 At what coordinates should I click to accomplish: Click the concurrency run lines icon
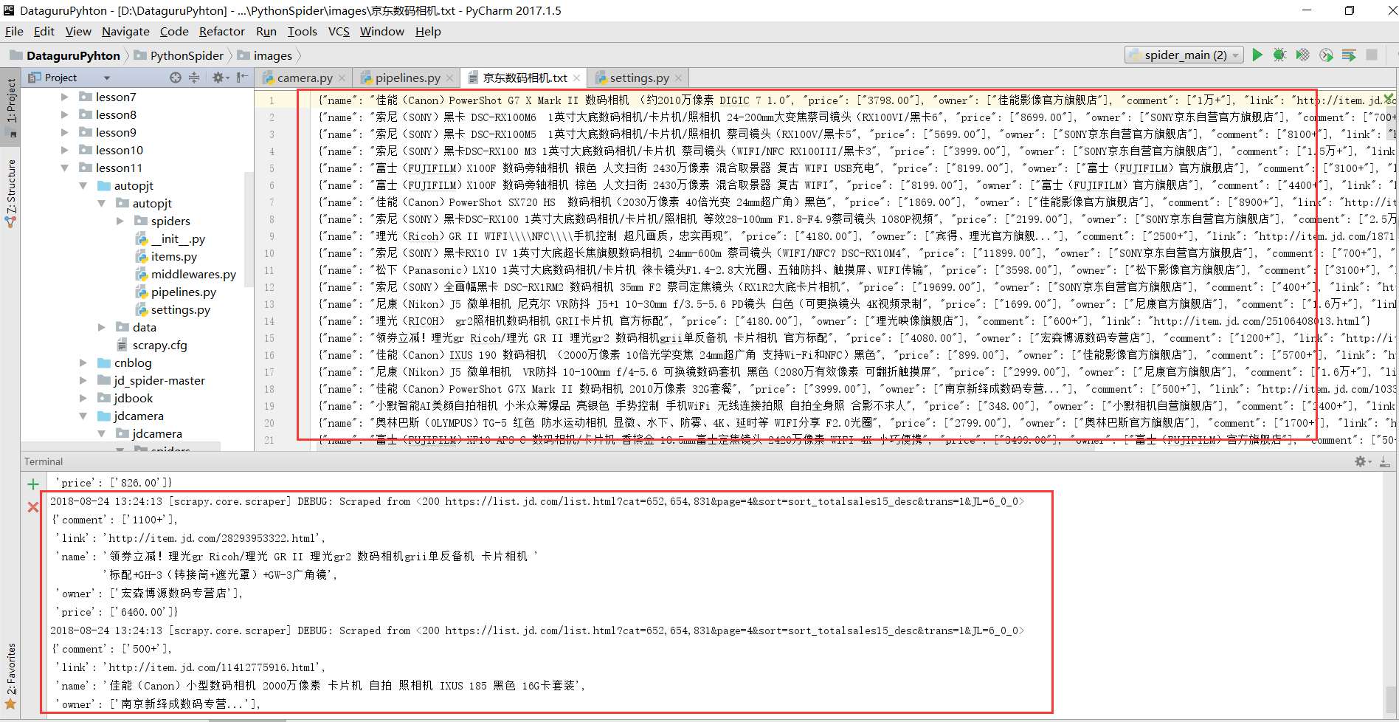(1349, 55)
